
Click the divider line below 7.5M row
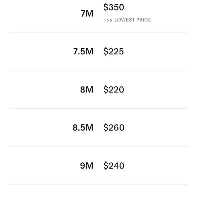[x=98, y=70]
